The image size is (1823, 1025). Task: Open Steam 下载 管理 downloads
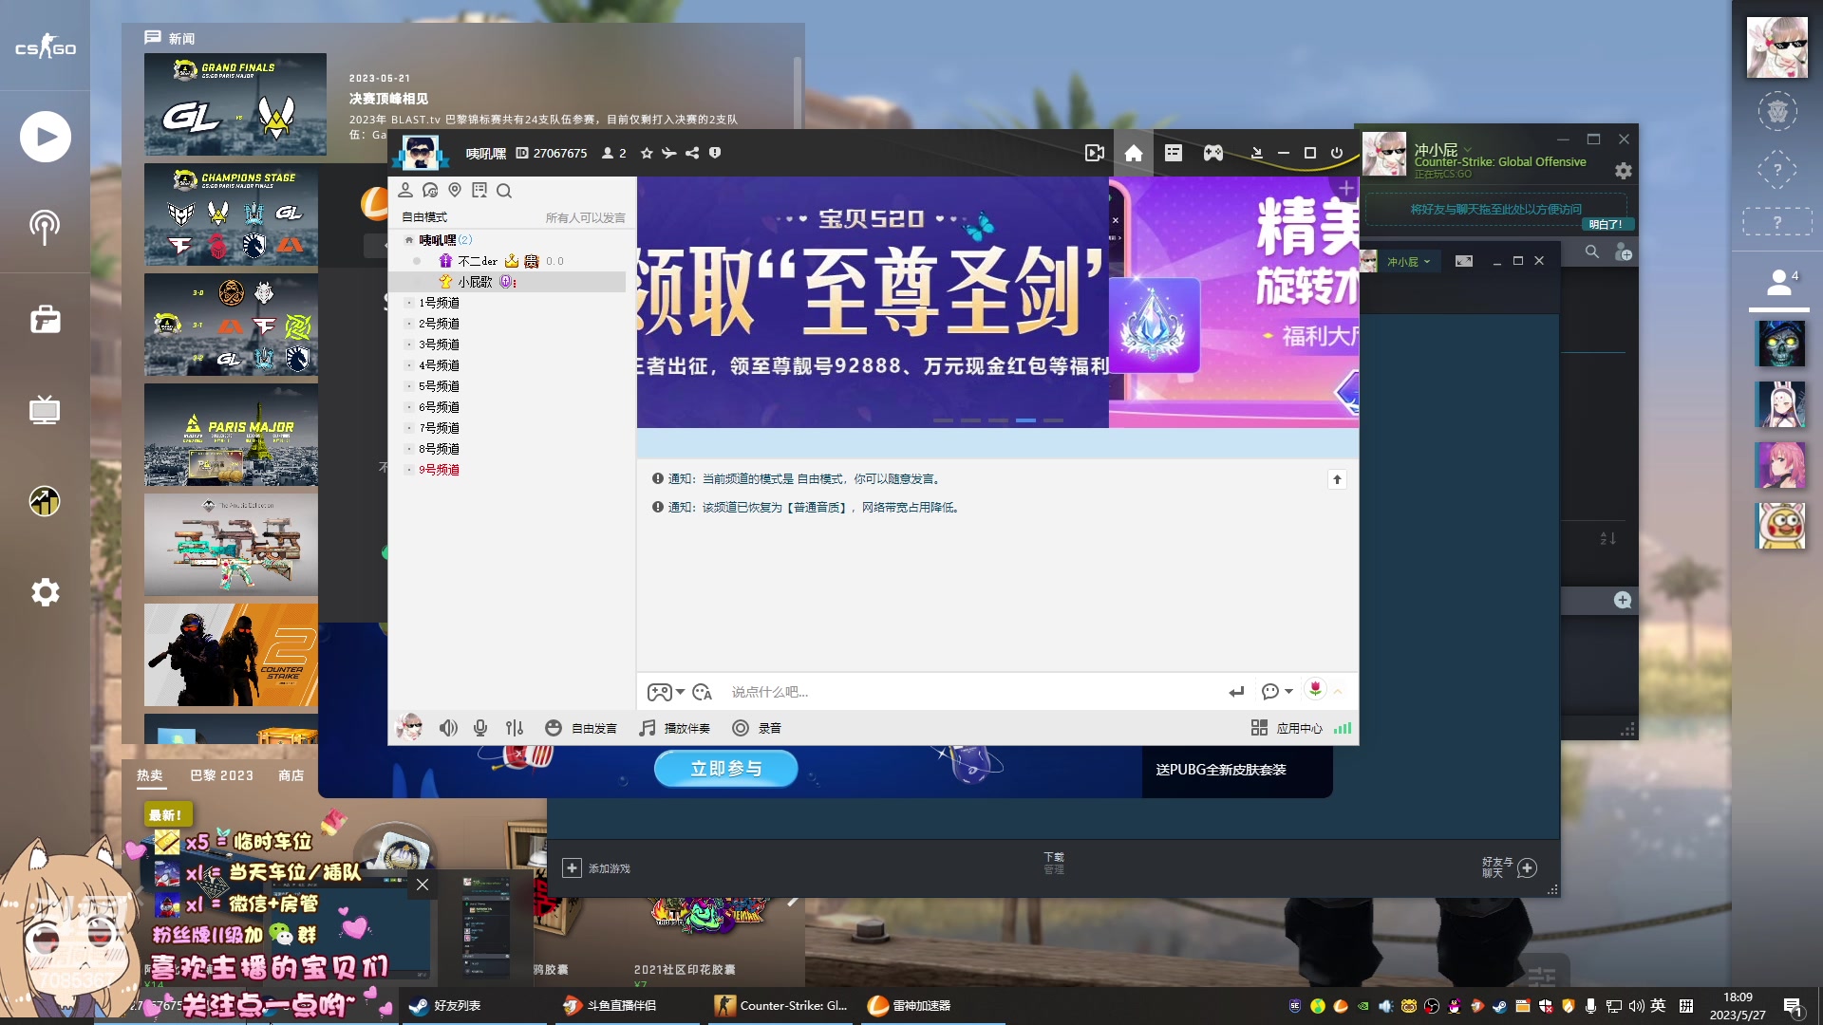click(1054, 863)
